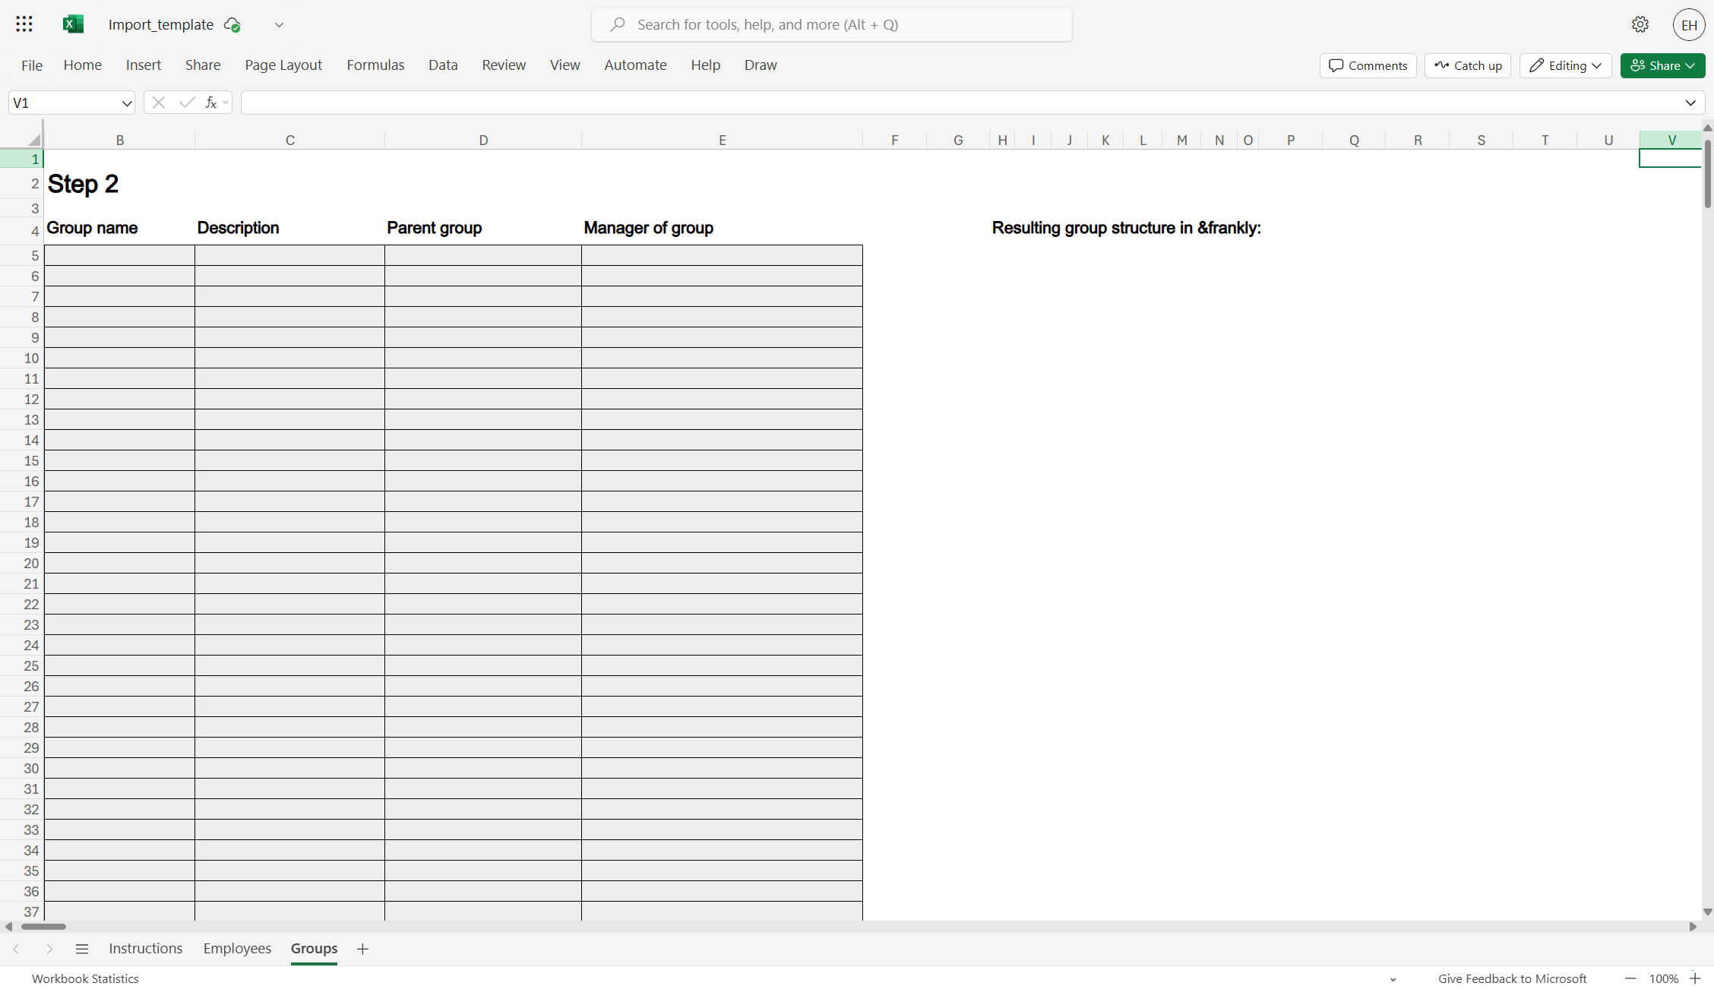Open the settings gear icon

pyautogui.click(x=1640, y=24)
